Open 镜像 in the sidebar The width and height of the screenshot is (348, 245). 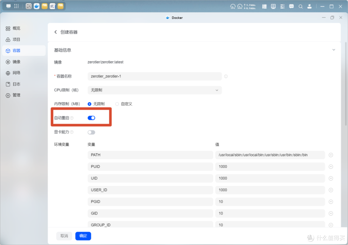tap(24, 62)
